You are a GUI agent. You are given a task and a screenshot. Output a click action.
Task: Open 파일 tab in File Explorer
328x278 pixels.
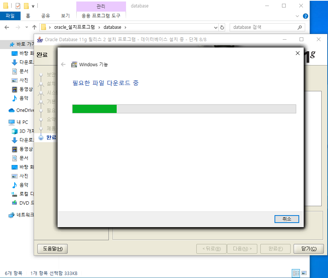pyautogui.click(x=10, y=16)
